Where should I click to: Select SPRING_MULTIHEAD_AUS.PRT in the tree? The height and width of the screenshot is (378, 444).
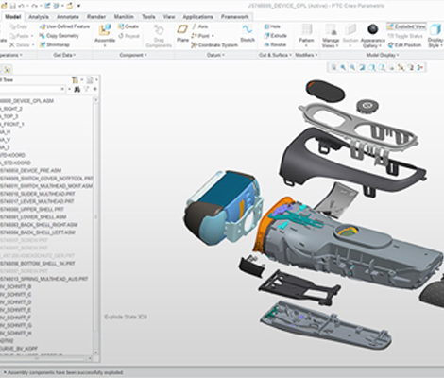[x=43, y=279]
